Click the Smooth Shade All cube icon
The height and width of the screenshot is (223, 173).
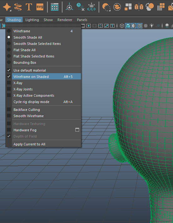point(128,26)
